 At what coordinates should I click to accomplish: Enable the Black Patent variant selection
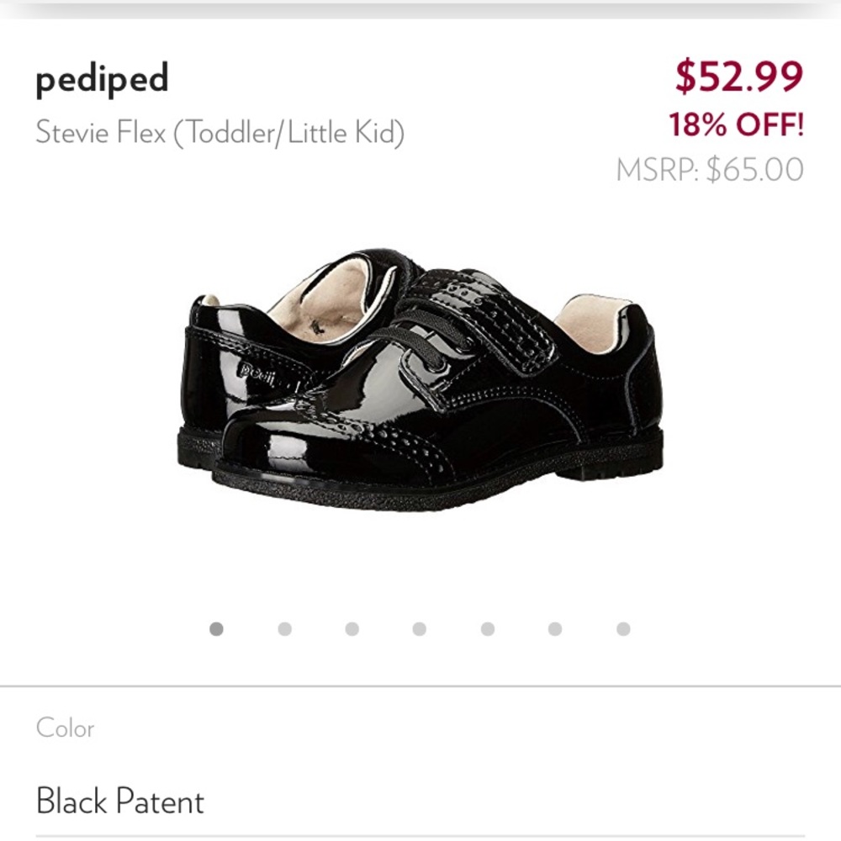coord(119,802)
